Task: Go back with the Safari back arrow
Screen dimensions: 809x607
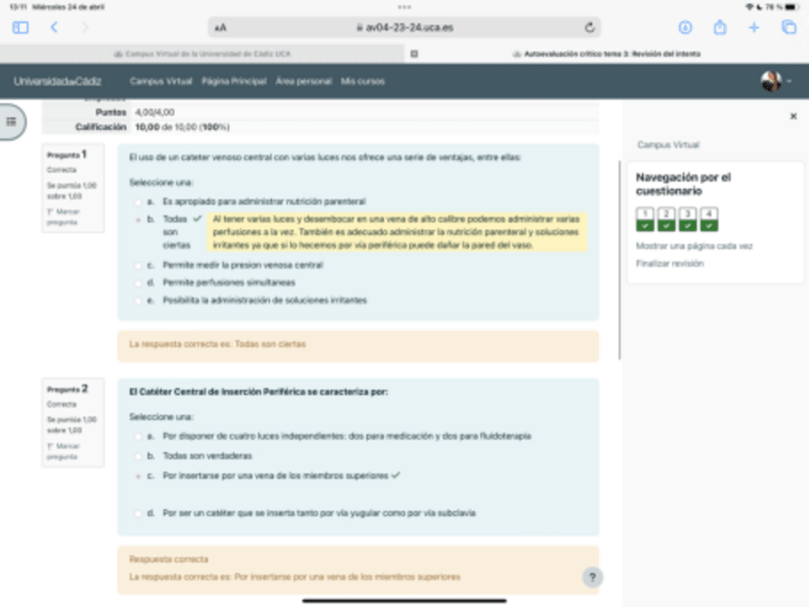Action: click(x=54, y=28)
